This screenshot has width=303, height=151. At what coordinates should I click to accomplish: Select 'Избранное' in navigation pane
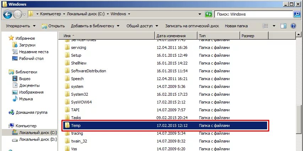pos(25,38)
